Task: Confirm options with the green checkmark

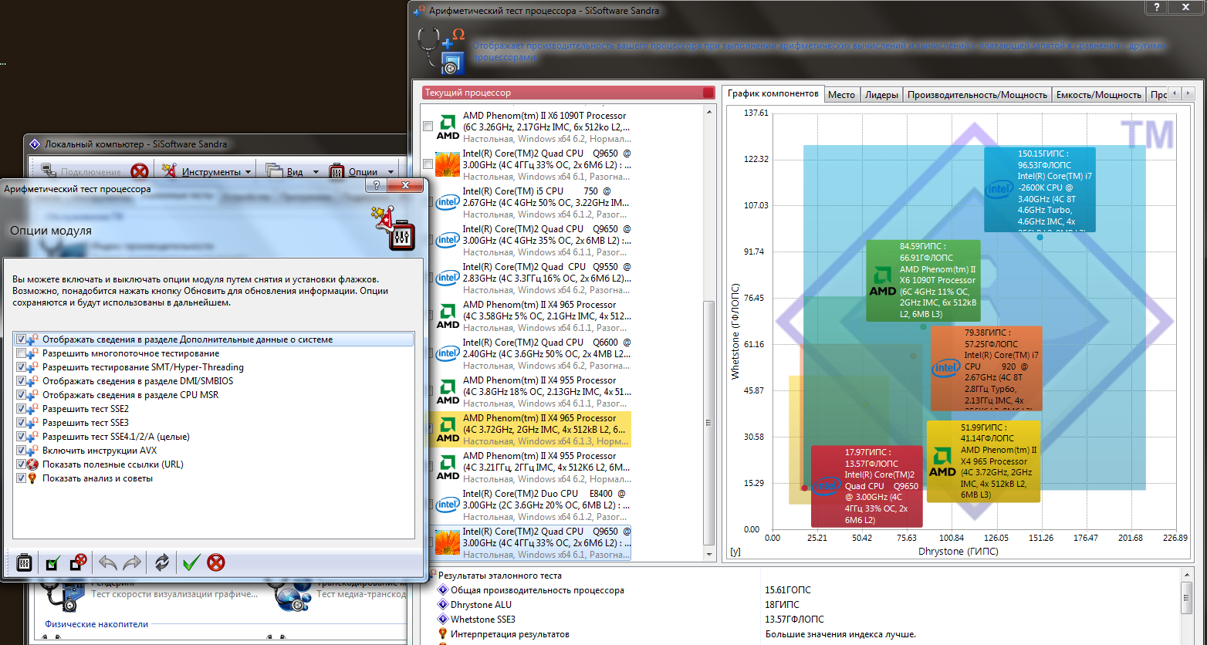Action: (190, 562)
